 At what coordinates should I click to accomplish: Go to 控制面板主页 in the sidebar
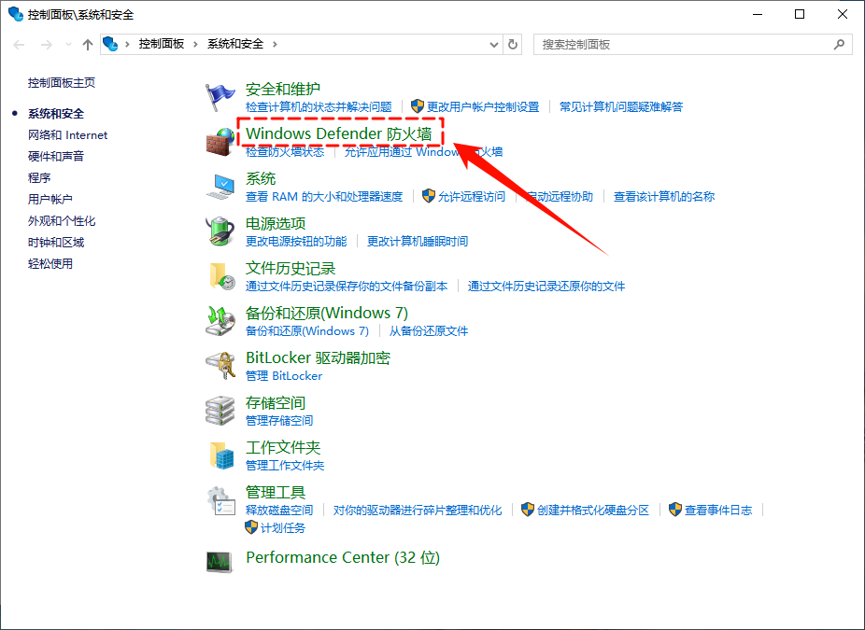click(63, 82)
